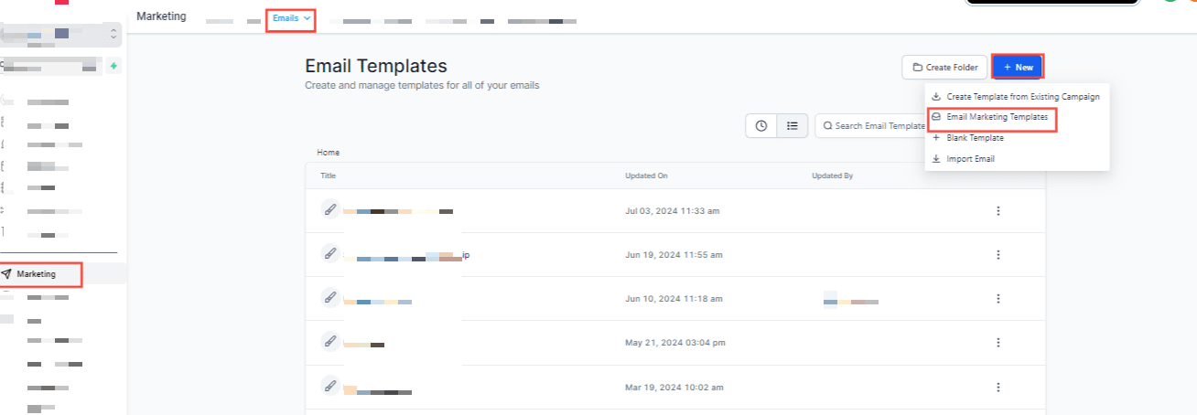Screen dimensions: 1197x415
Task: Click the green lightning bolt icon
Action: (x=113, y=66)
